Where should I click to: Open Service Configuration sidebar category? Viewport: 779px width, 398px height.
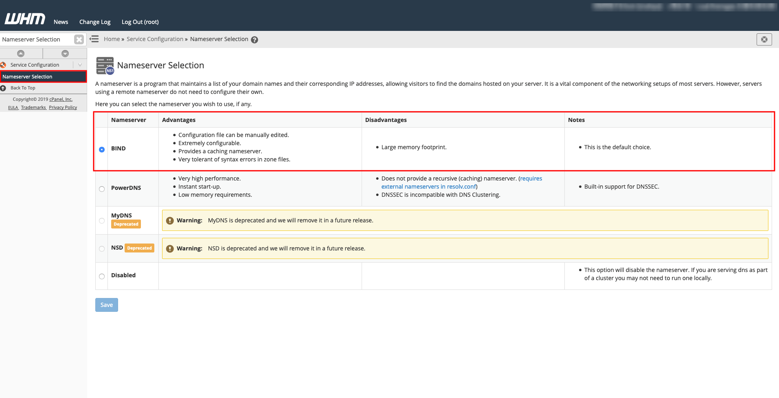[x=35, y=65]
